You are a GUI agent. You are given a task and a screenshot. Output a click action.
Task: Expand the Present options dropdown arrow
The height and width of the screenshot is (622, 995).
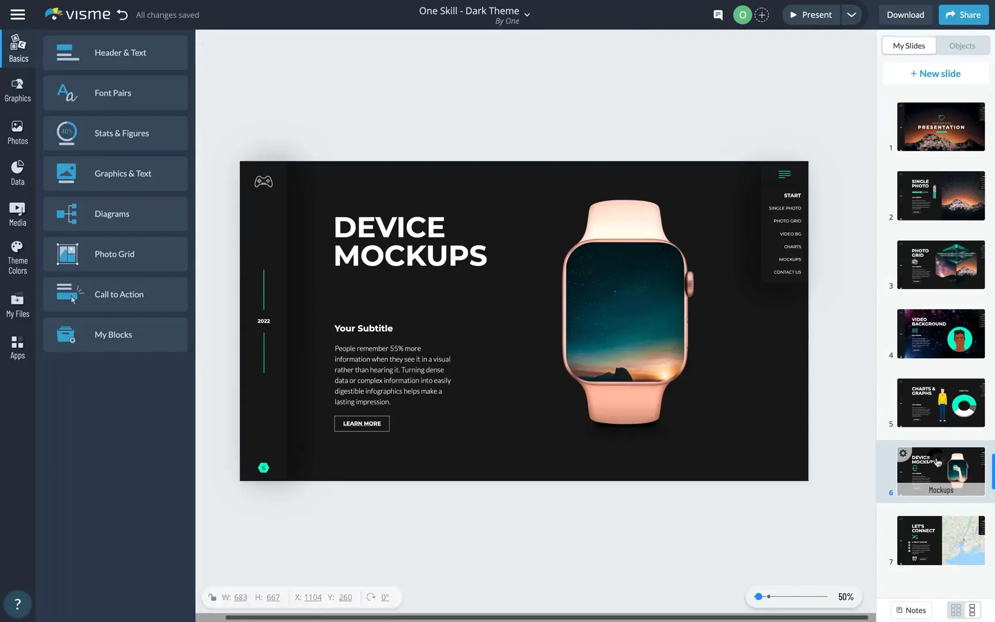pos(851,15)
